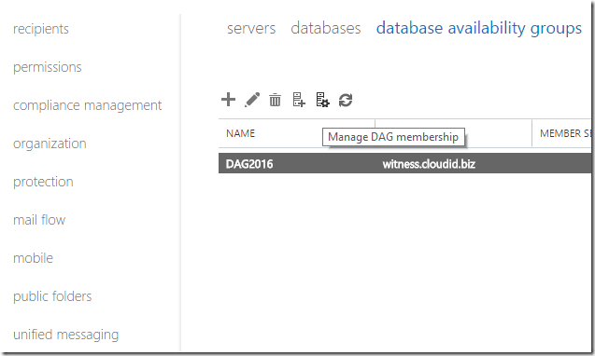Screen dimensions: 595x356
Task: Open recipients in the left navigation
Action: (x=41, y=29)
